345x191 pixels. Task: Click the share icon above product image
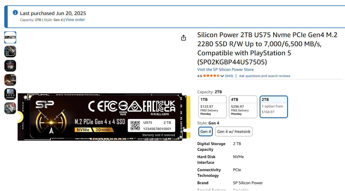(184, 38)
